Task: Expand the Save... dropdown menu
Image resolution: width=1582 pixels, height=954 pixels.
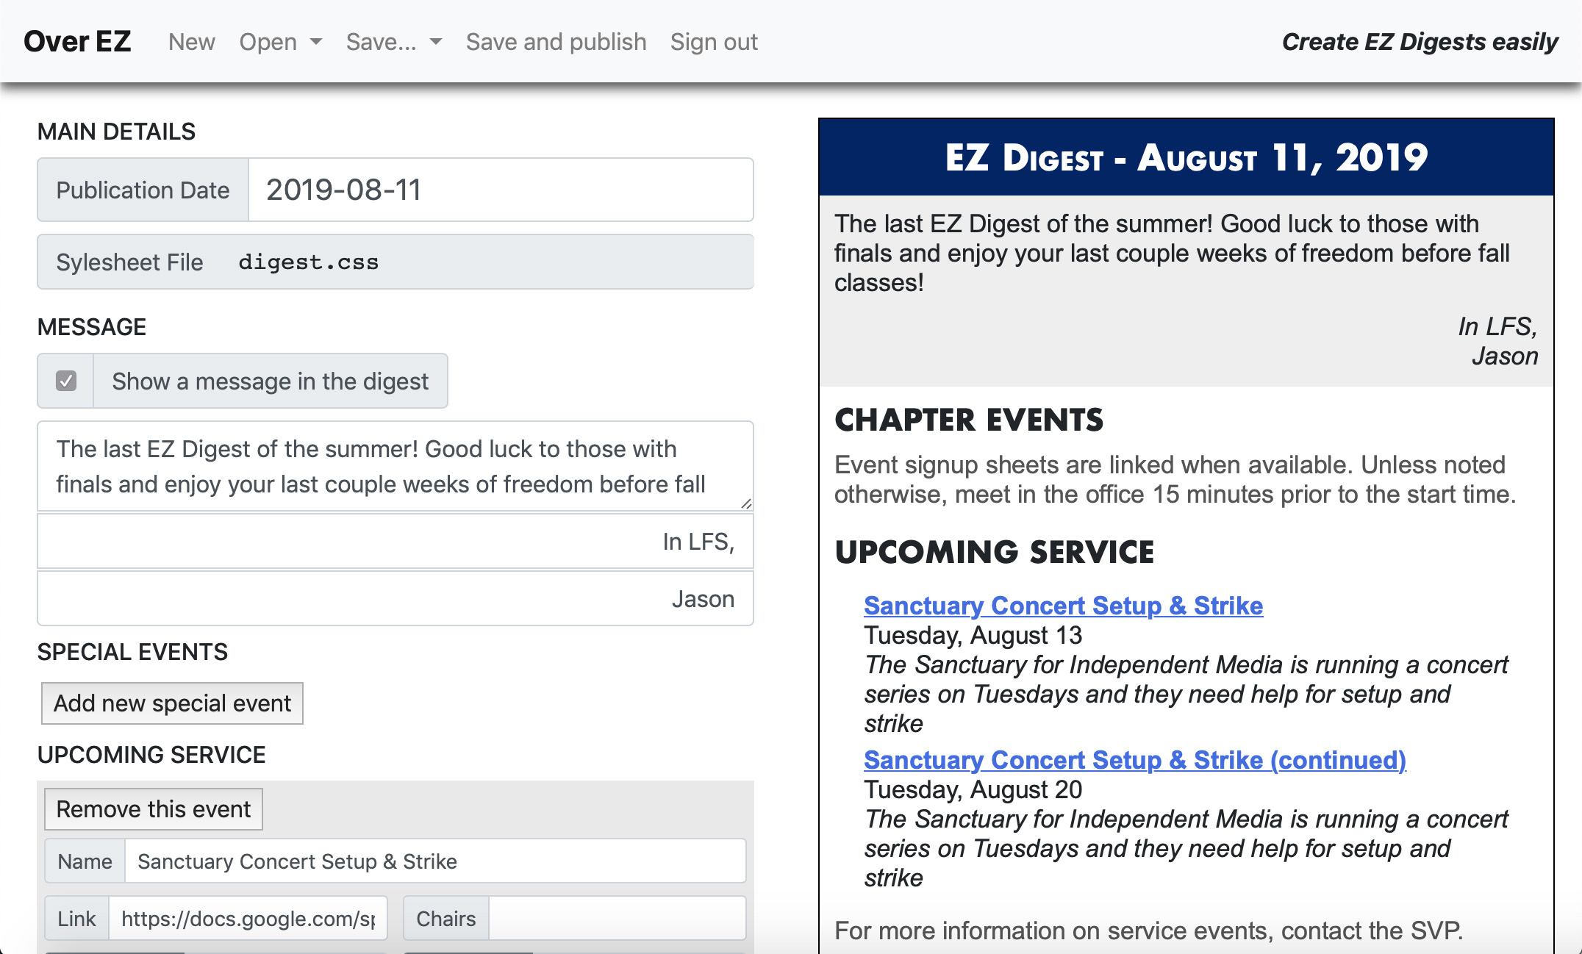Action: click(x=394, y=42)
